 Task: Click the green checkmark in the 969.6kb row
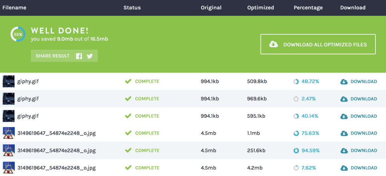pos(128,99)
